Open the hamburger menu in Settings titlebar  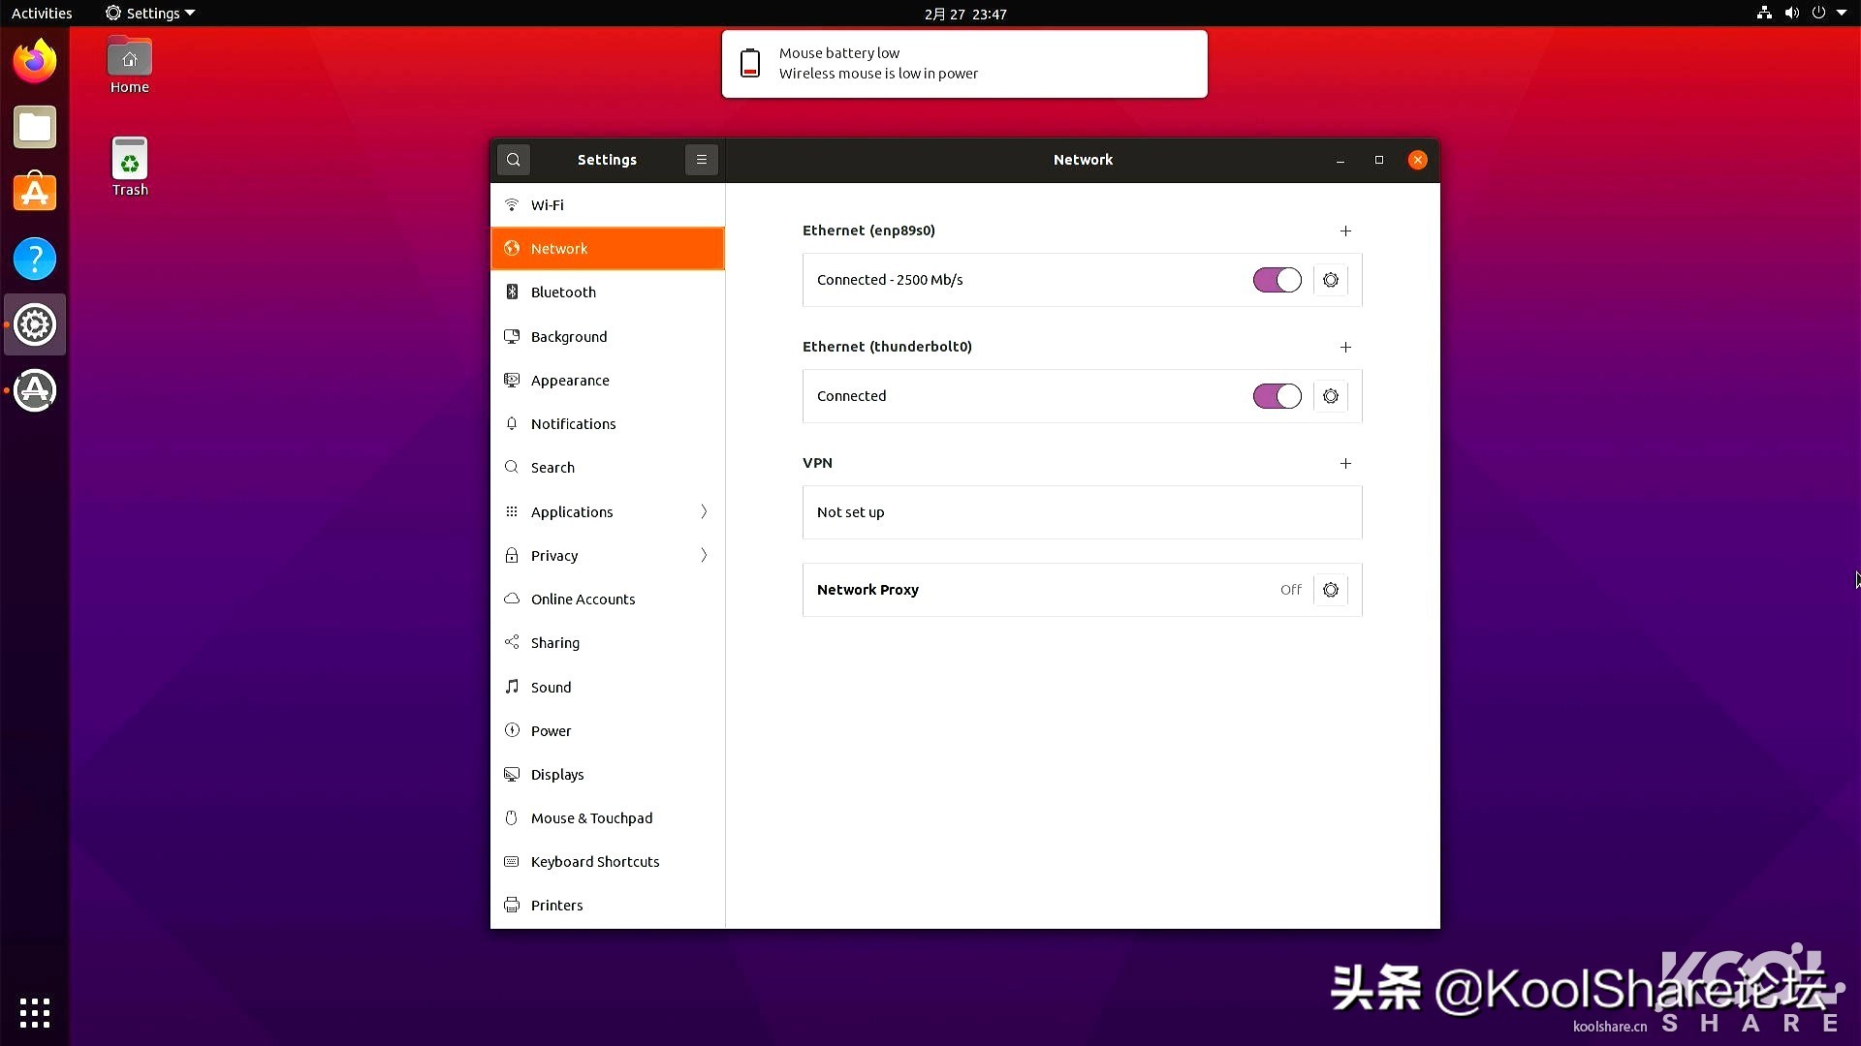click(701, 160)
